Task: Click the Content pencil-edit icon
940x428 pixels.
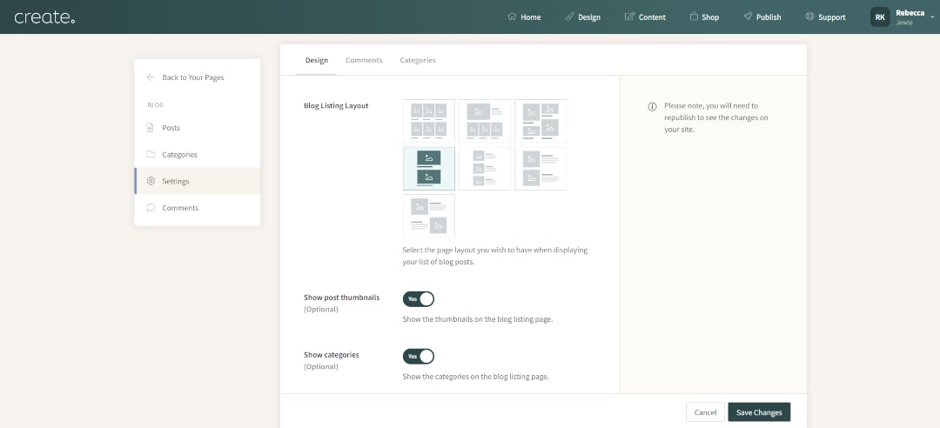Action: 629,17
